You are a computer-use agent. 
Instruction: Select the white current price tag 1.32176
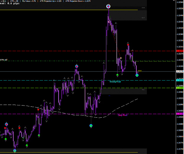coord(180,72)
